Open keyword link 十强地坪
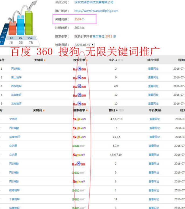 click(x=15, y=199)
